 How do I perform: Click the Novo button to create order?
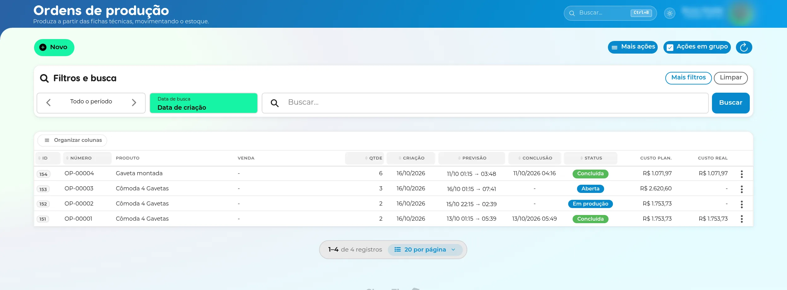pyautogui.click(x=54, y=47)
